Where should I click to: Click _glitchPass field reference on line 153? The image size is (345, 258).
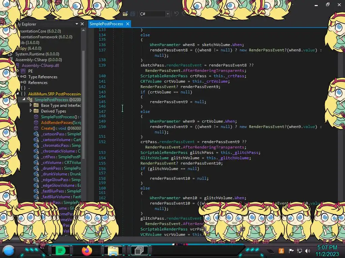tap(245, 153)
